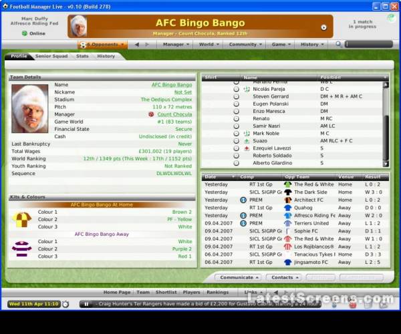Select the circle button for Suazo

pyautogui.click(x=237, y=141)
